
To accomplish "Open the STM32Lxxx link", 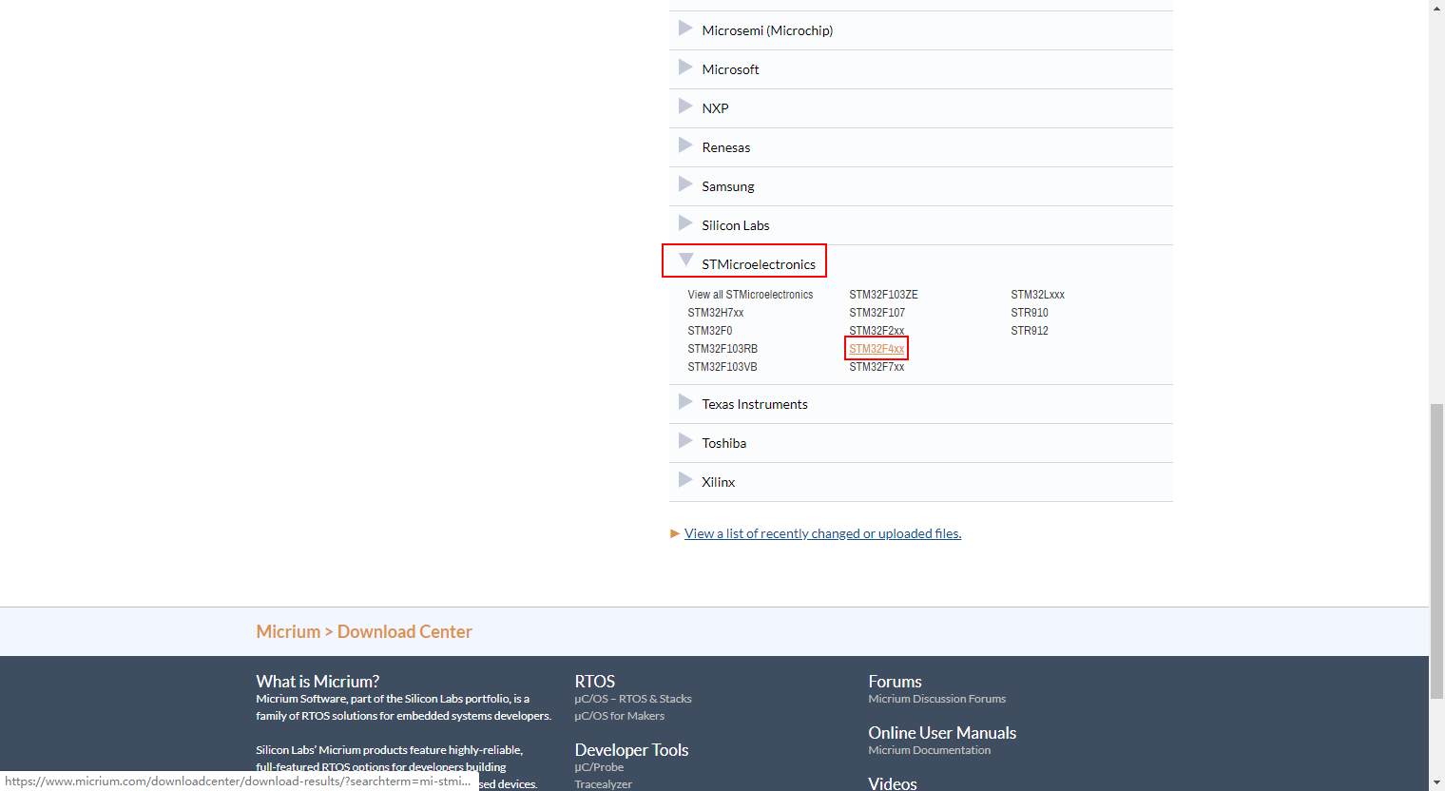I will pyautogui.click(x=1037, y=295).
